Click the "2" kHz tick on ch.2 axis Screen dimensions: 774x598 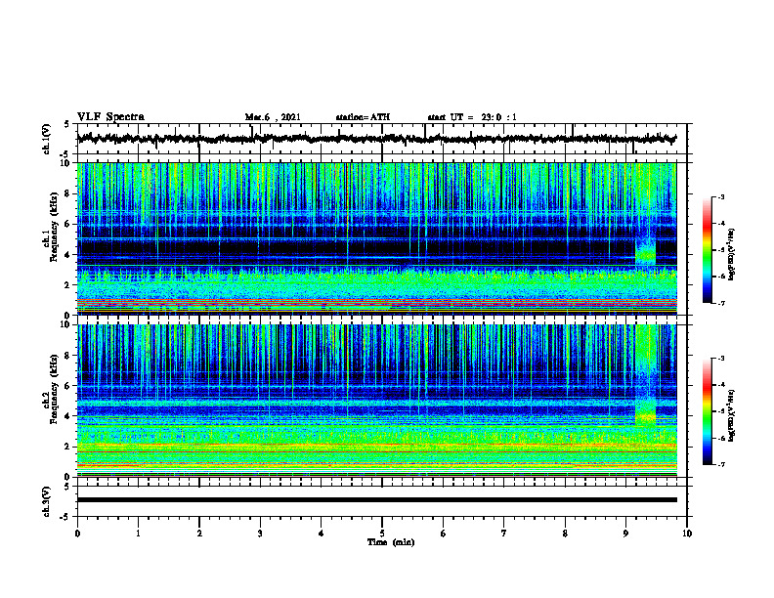click(x=68, y=447)
